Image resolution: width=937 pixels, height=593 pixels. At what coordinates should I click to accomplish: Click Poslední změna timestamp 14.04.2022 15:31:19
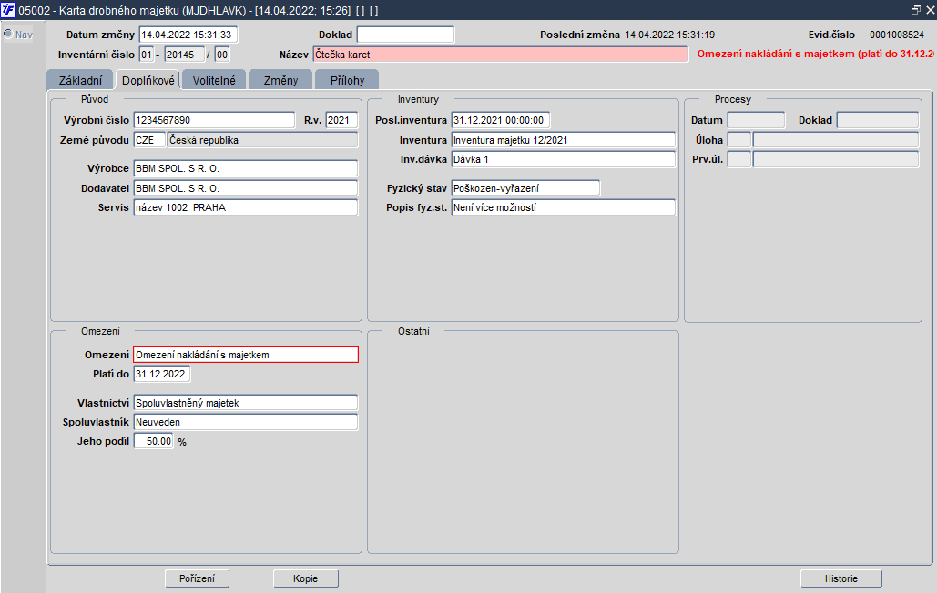(x=670, y=35)
